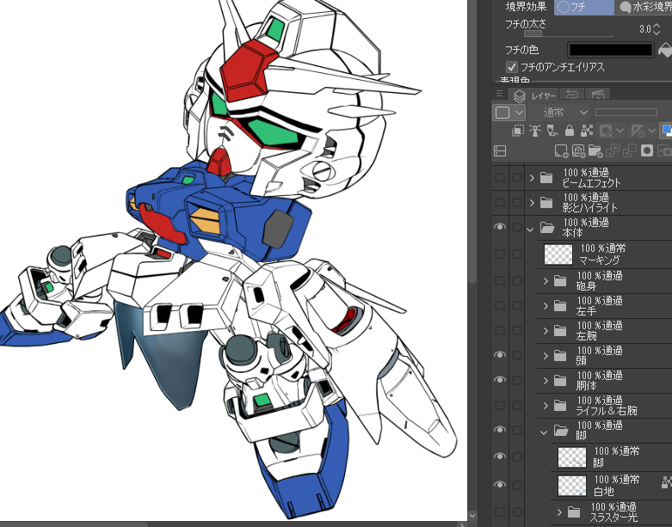Open the layer panel hamburger menu

tap(499, 94)
